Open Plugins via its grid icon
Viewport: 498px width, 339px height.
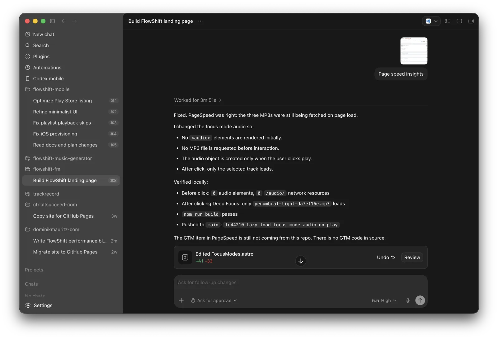27,56
